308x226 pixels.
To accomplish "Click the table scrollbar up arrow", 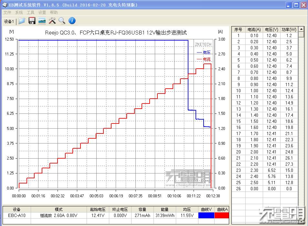I will tap(301, 29).
